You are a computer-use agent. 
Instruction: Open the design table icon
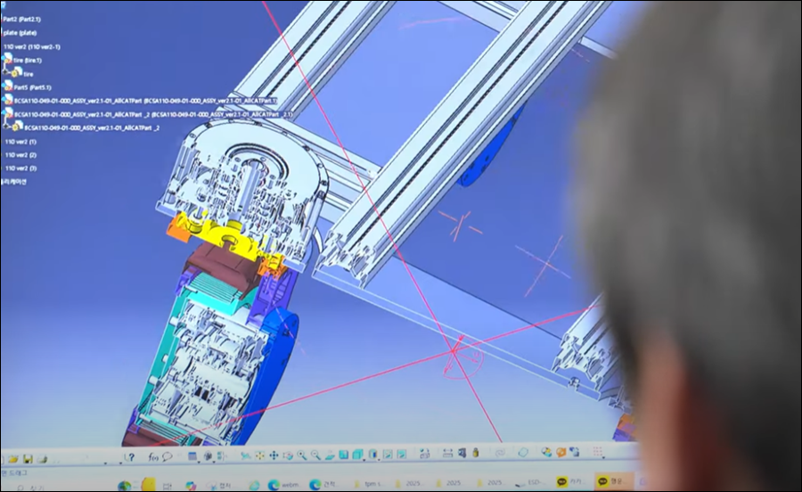(x=192, y=456)
